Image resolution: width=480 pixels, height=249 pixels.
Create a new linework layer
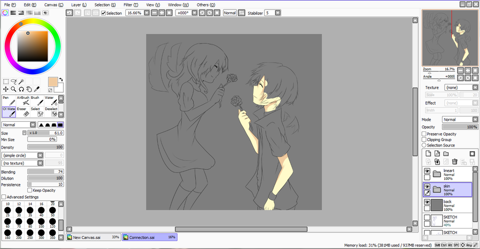pos(437,154)
